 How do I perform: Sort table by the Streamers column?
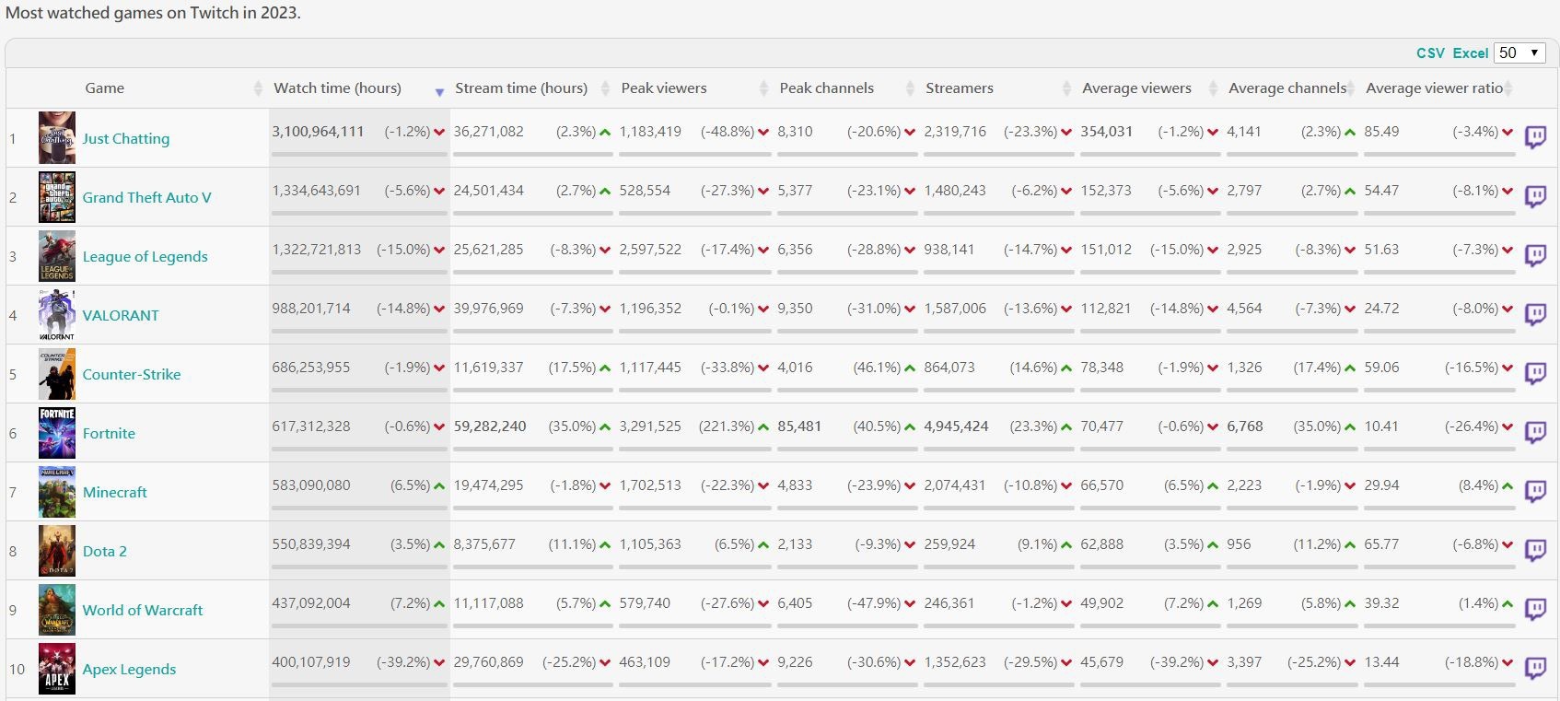pos(960,88)
